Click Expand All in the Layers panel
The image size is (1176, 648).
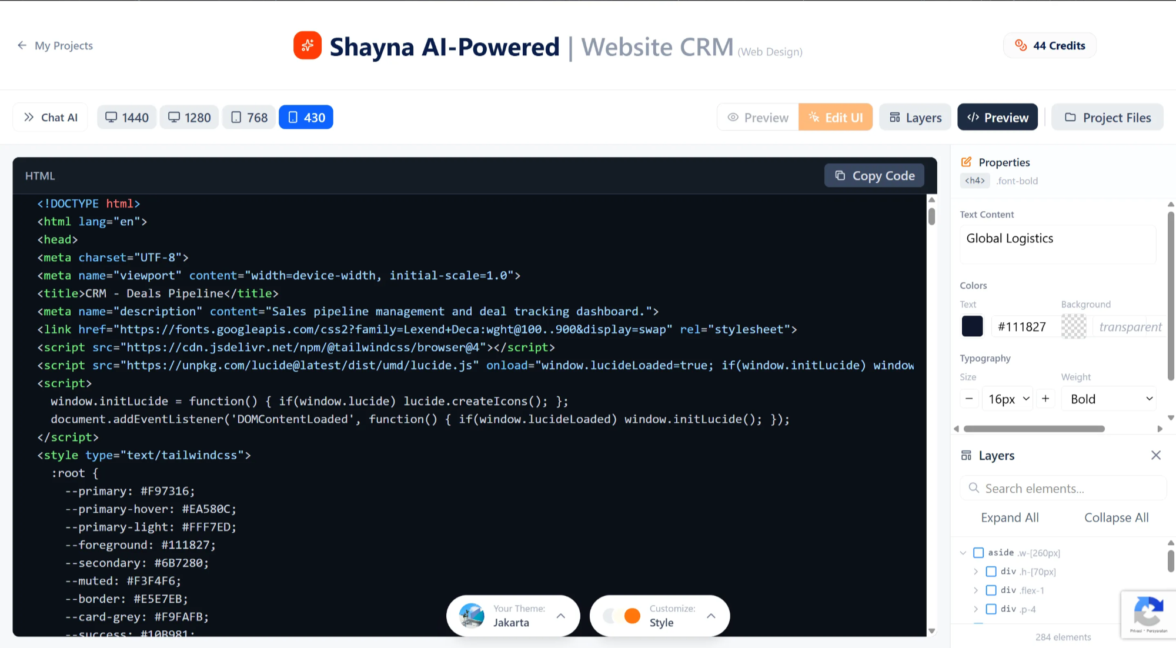click(1010, 517)
